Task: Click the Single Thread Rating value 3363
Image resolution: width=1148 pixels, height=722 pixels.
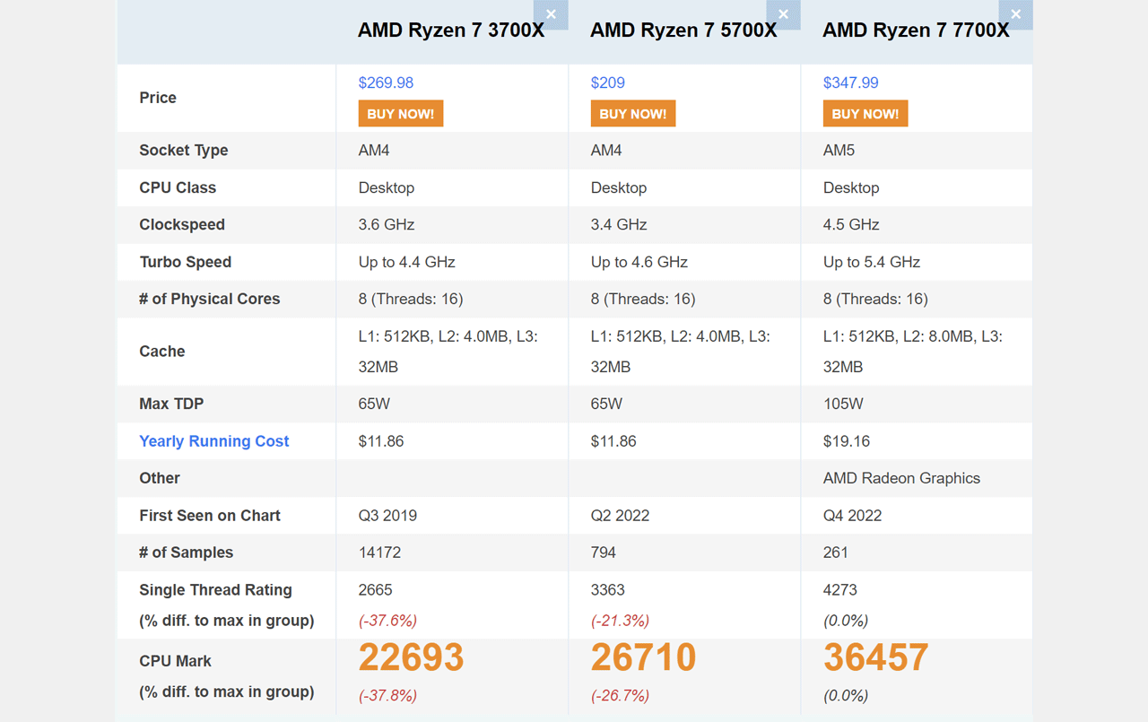Action: point(608,590)
